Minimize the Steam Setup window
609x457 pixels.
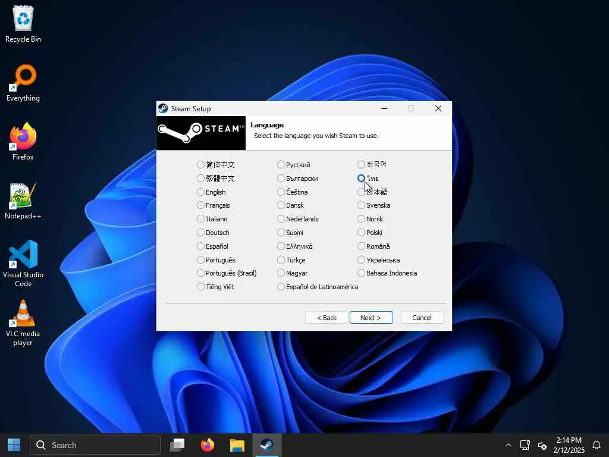384,108
